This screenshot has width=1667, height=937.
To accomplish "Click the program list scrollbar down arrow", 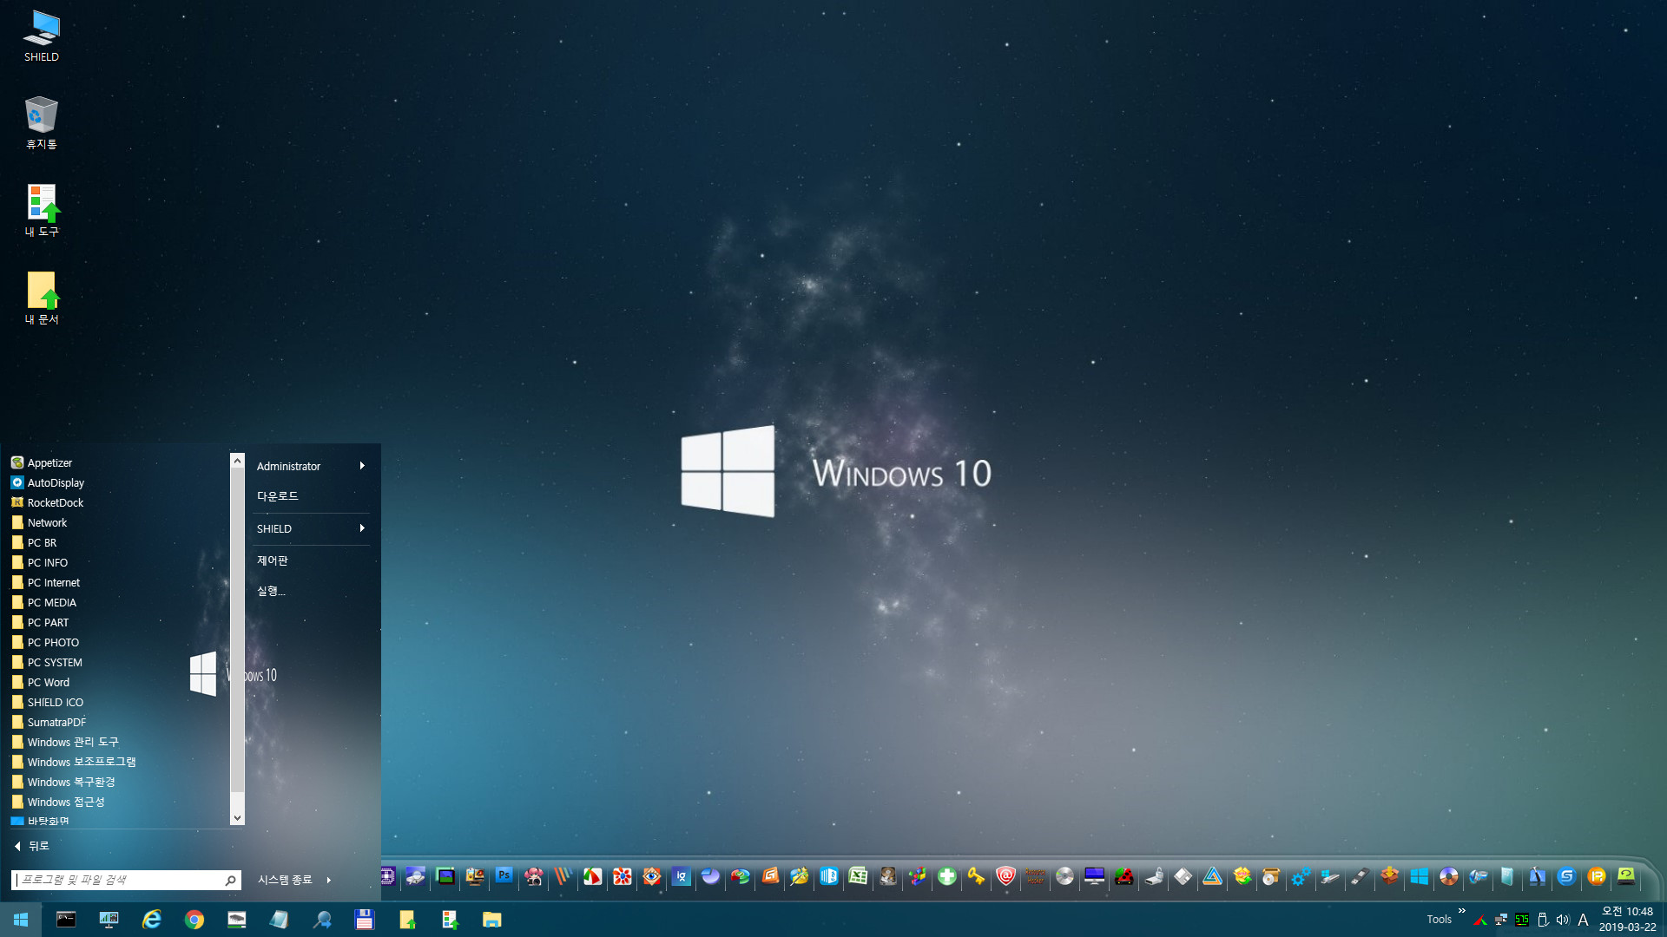I will (237, 818).
